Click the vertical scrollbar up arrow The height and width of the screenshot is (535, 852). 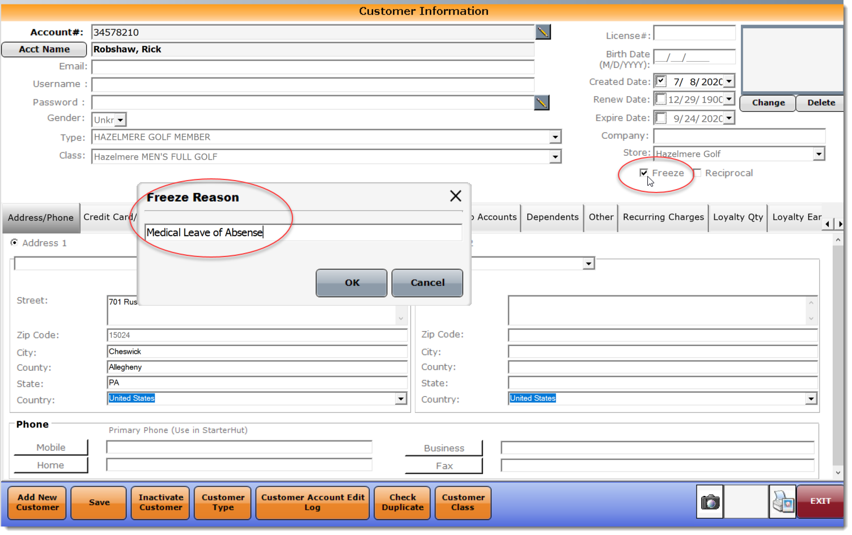click(x=838, y=240)
